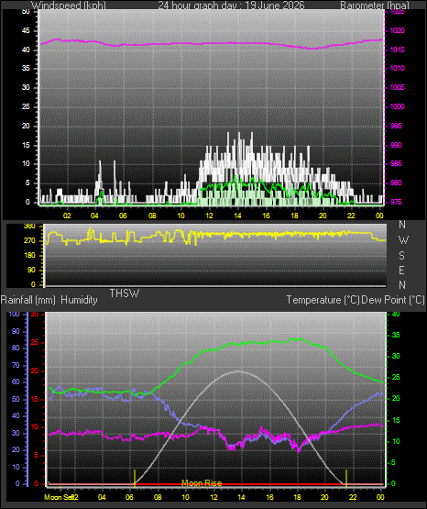Select the 985 barometer scale value
This screenshot has height=509, width=427.
point(396,163)
